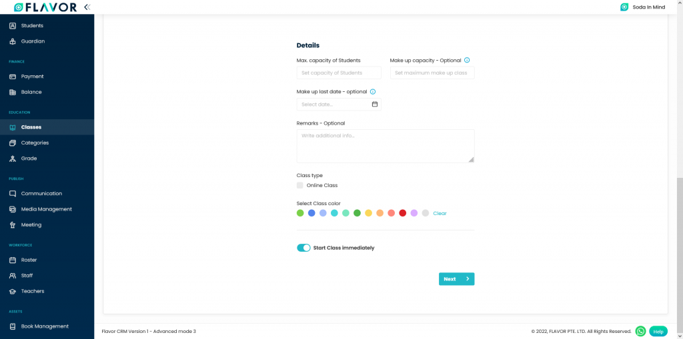
Task: Click the Roster calendar icon in sidebar
Action: coord(13,260)
